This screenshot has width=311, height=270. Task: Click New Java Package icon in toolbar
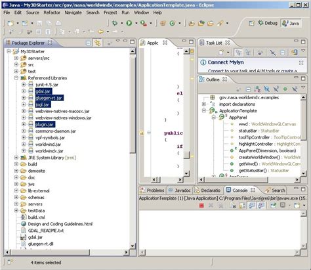click(163, 23)
